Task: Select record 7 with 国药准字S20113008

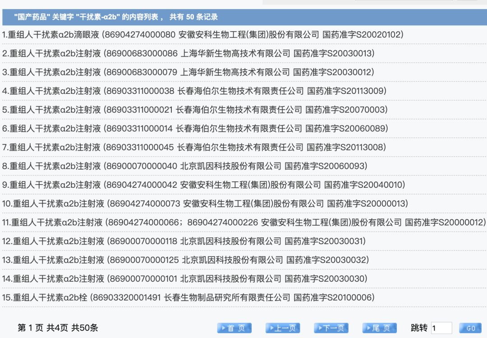Action: tap(194, 147)
